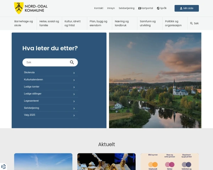Image resolution: width=213 pixels, height=170 pixels.
Task: Open the Skoleruta shortcut link
Action: (x=50, y=73)
